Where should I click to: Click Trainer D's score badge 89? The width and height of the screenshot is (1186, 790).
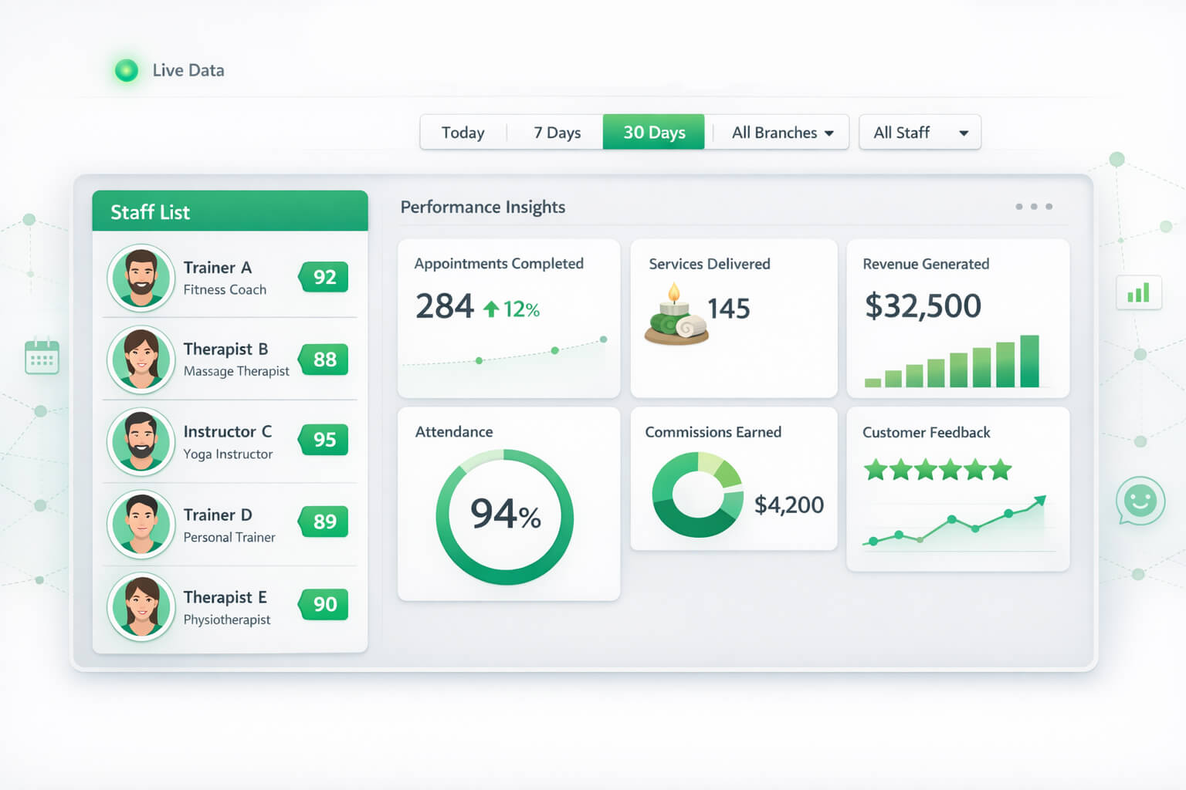point(324,522)
